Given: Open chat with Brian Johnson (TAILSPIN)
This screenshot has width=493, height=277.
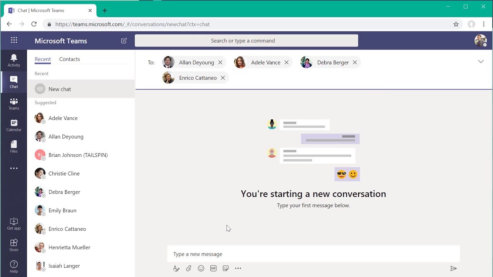Looking at the screenshot, I should click(x=81, y=155).
